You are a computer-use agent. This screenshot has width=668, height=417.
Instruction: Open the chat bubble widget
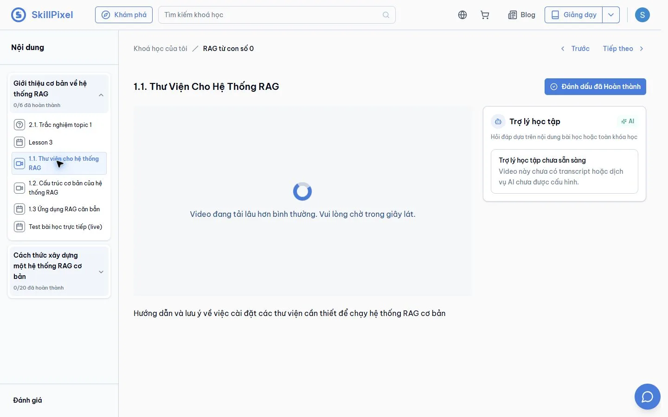[648, 397]
